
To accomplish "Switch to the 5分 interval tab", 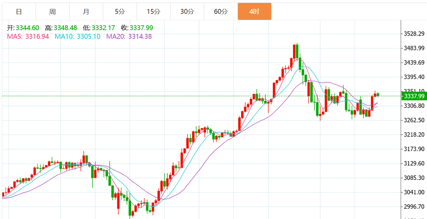I will pos(120,12).
